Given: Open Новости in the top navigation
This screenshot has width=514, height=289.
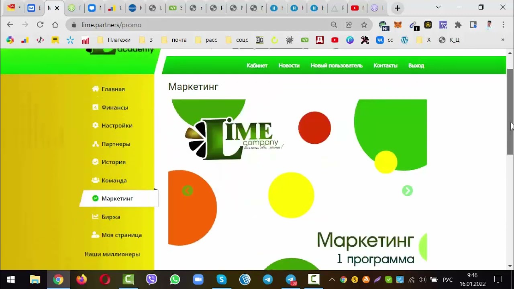Looking at the screenshot, I should point(289,65).
